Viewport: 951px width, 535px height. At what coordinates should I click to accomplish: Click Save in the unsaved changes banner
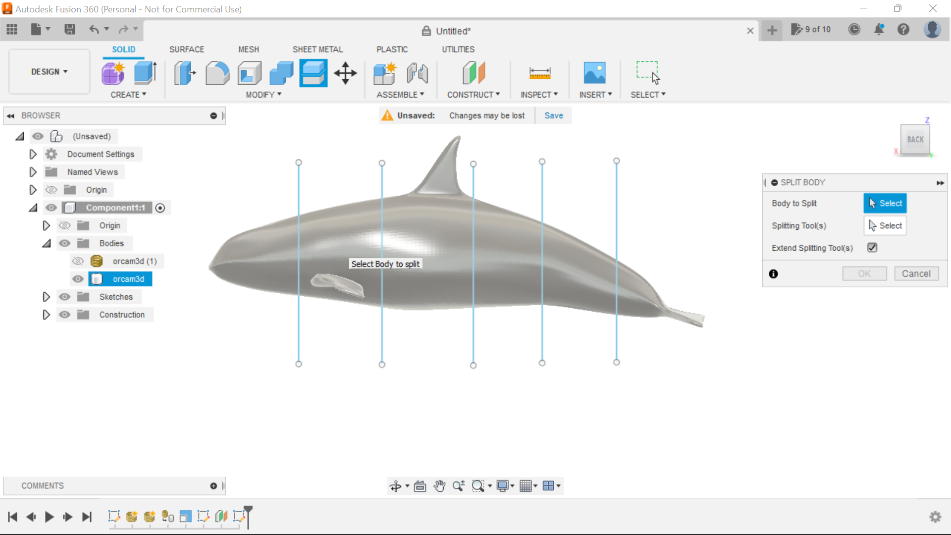pyautogui.click(x=553, y=115)
